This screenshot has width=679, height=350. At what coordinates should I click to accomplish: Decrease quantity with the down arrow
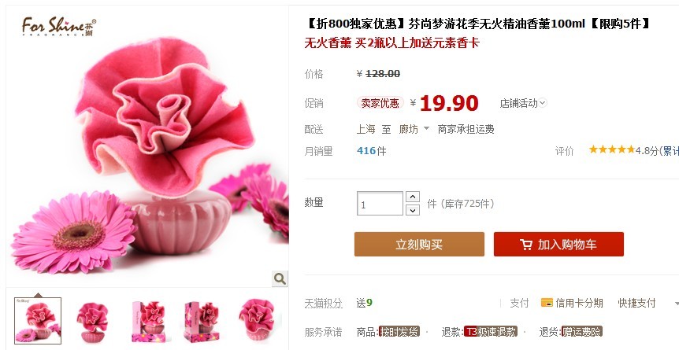(412, 210)
